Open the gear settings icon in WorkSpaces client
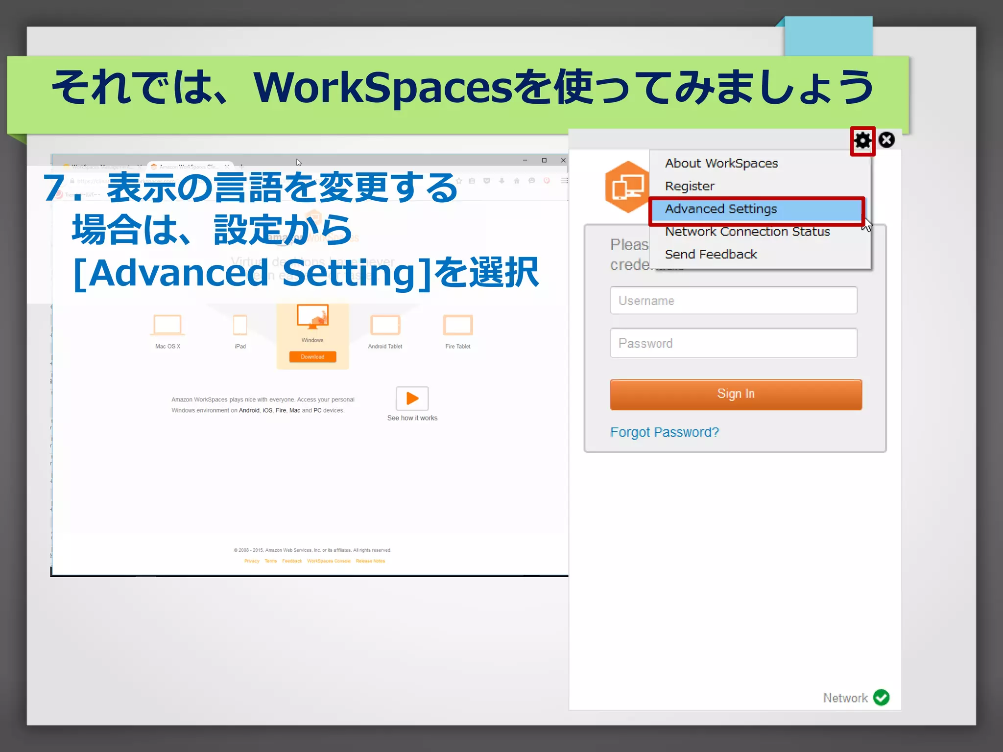Image resolution: width=1003 pixels, height=752 pixels. (862, 141)
